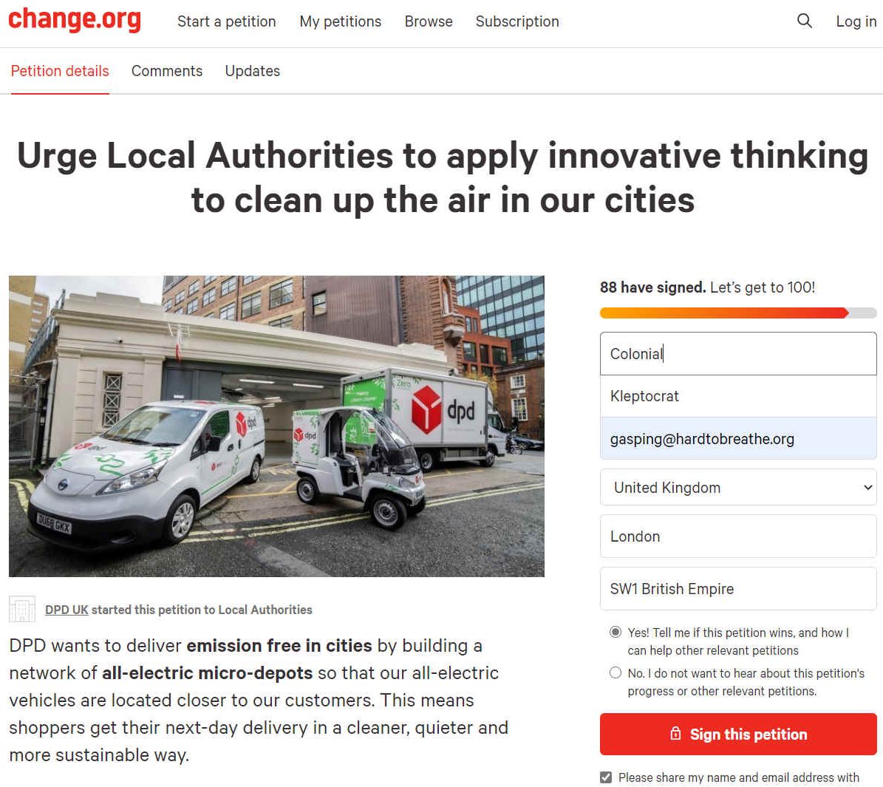Click the lock icon on Sign button
Image resolution: width=883 pixels, height=787 pixels.
[675, 734]
